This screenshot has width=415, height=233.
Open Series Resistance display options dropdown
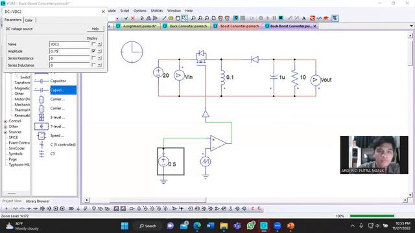click(99, 58)
